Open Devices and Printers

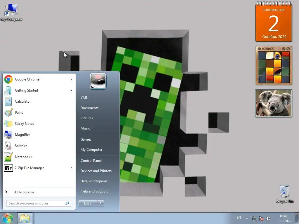[96, 171]
